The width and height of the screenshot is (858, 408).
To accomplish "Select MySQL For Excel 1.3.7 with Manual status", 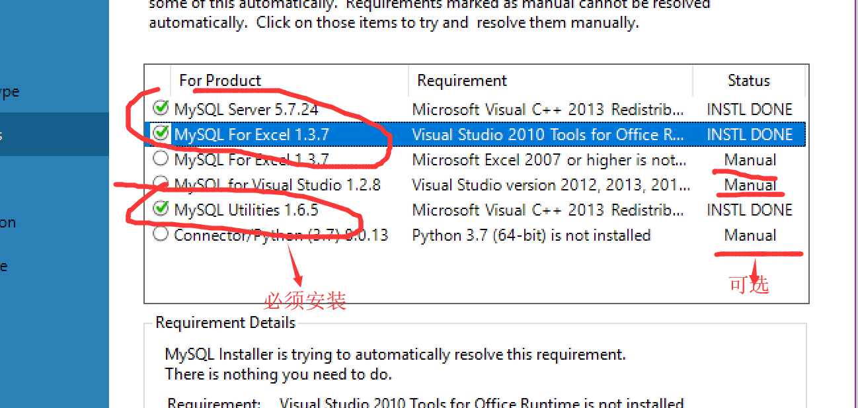I will tap(252, 159).
